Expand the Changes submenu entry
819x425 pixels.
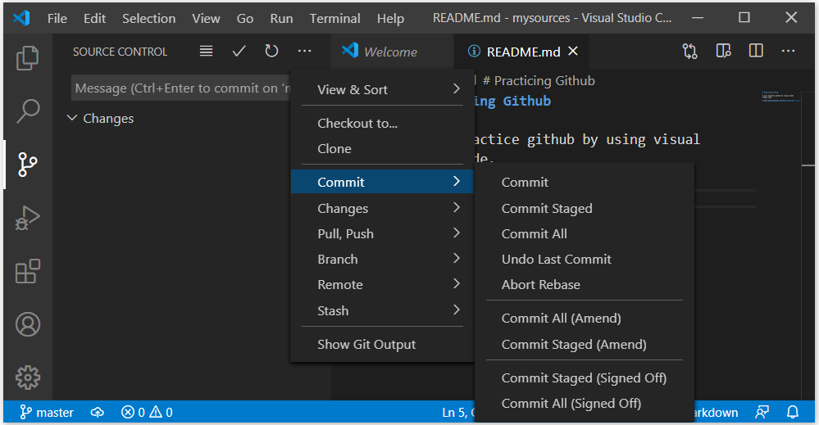(x=382, y=209)
